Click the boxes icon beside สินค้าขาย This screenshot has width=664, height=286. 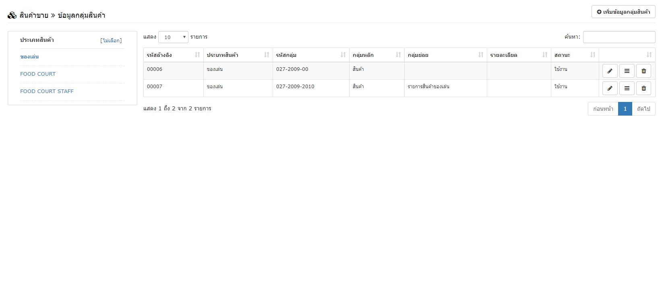click(12, 15)
